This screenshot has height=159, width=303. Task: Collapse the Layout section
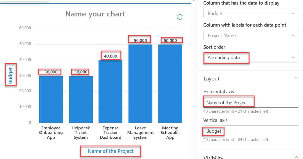[x=297, y=78]
